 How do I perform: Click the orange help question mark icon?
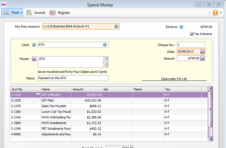(x=215, y=13)
